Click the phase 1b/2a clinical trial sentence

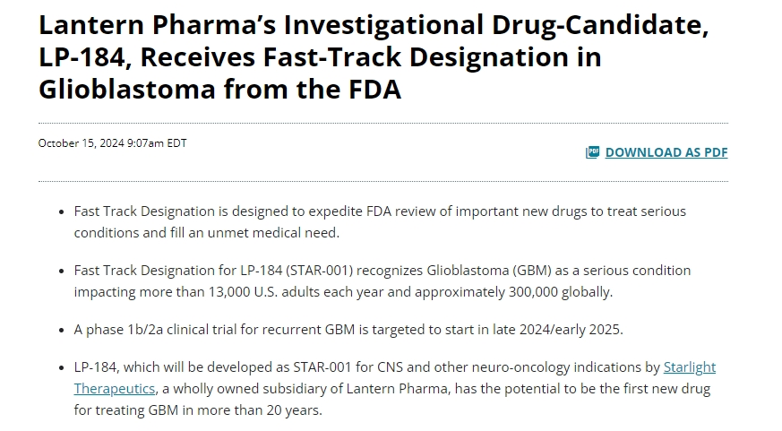tap(348, 330)
